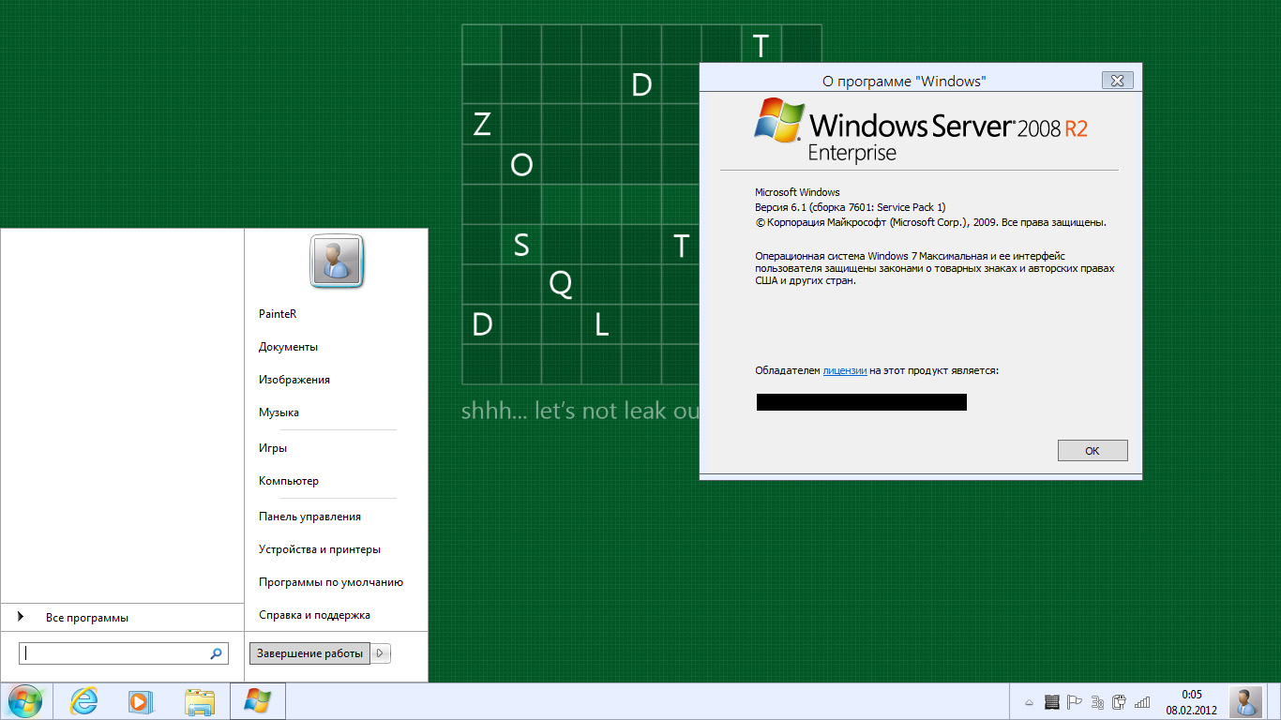1281x720 pixels.
Task: Click the power plug battery tray icon
Action: click(1119, 702)
